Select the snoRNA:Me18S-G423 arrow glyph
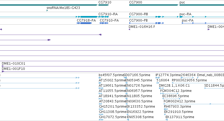This screenshot has width=224, height=121. [47, 10]
